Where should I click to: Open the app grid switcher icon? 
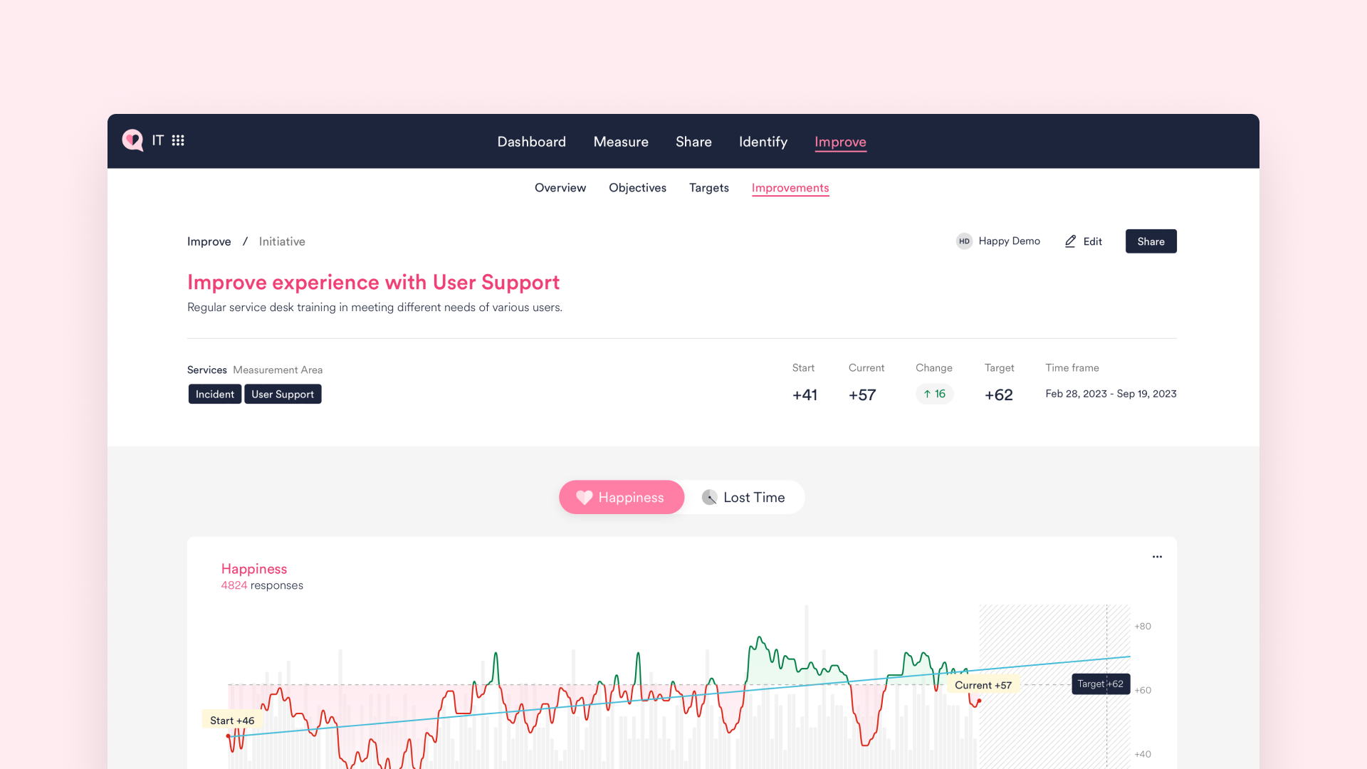pyautogui.click(x=178, y=140)
